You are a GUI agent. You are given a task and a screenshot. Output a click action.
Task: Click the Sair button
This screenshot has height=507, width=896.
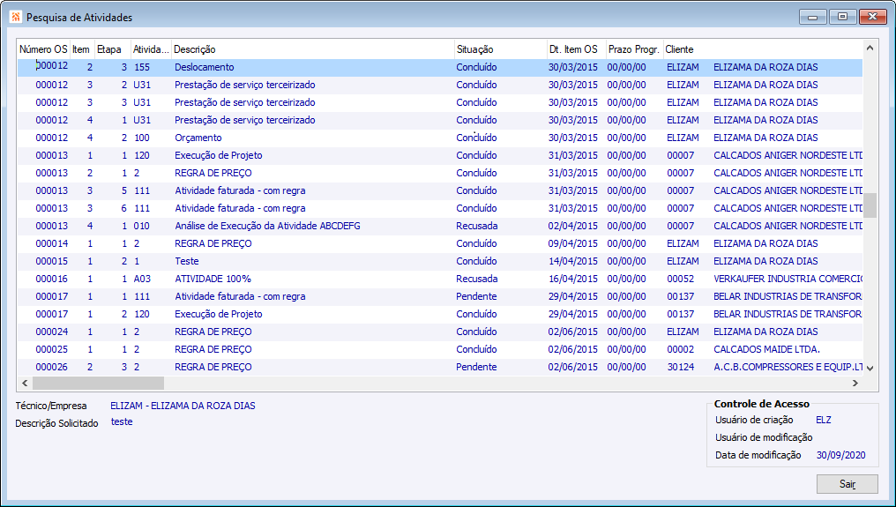tap(847, 483)
